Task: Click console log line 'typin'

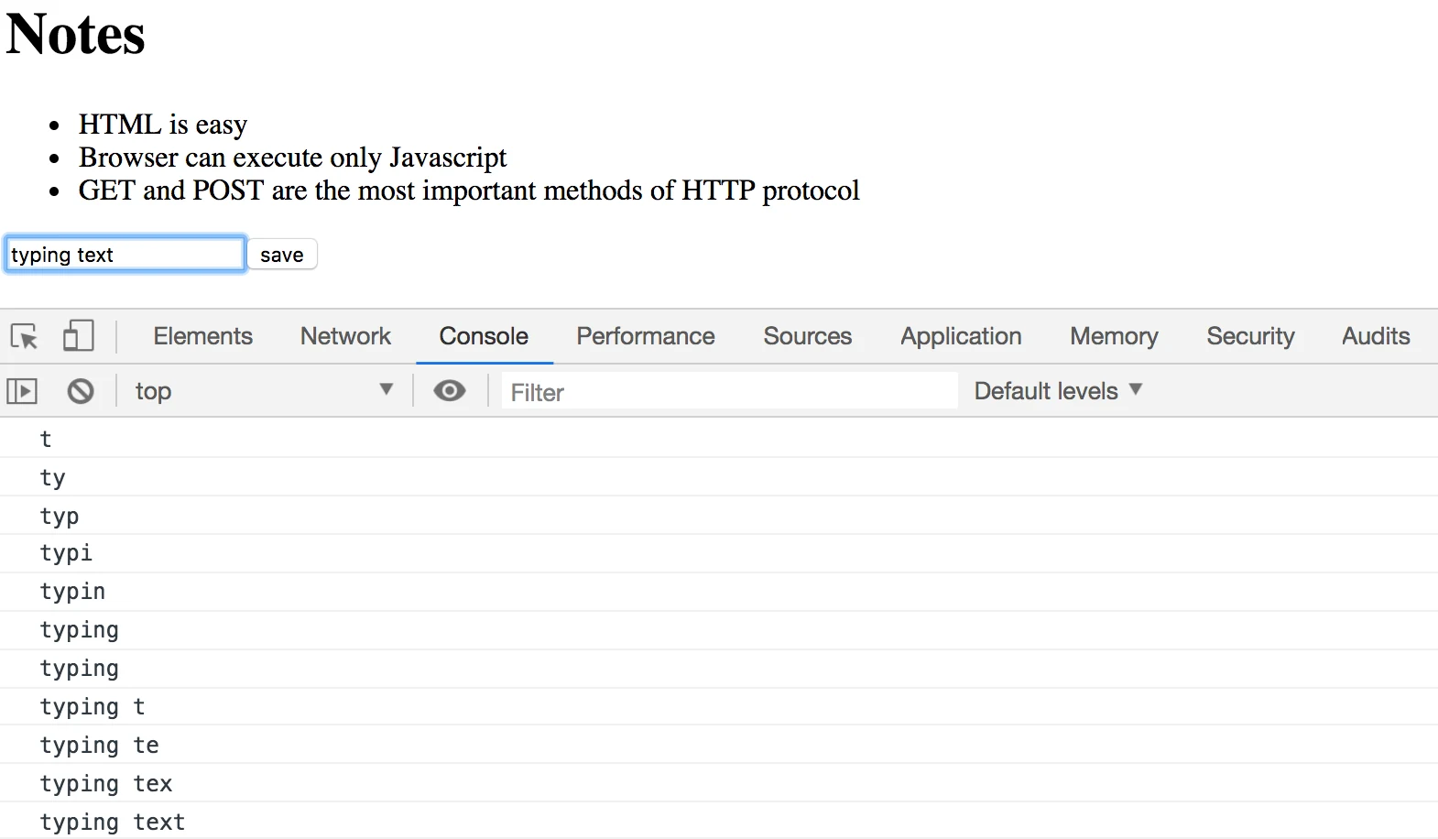Action: pos(719,592)
